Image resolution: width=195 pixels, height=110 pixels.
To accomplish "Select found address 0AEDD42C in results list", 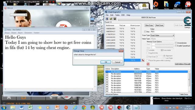I will coord(123,31).
